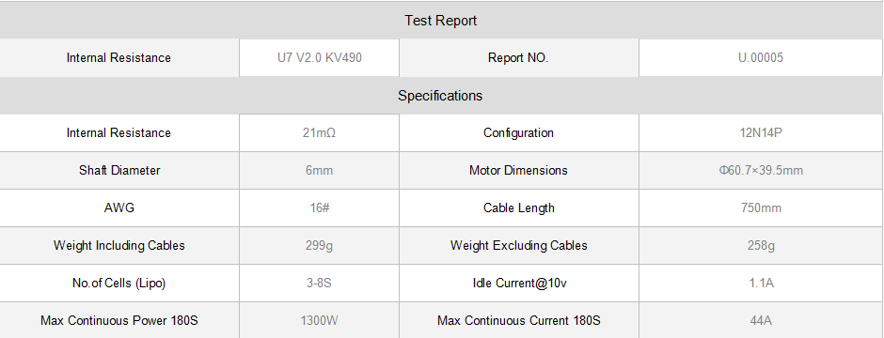Click the Weight Including Cables label
The width and height of the screenshot is (884, 338).
tap(119, 246)
